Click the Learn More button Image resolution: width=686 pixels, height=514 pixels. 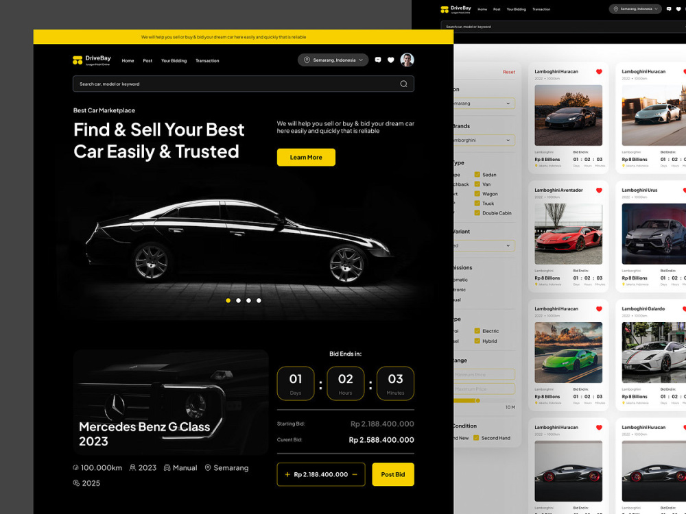click(306, 158)
